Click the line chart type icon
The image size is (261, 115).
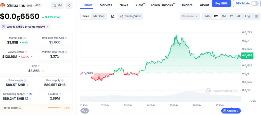pyautogui.click(x=113, y=16)
